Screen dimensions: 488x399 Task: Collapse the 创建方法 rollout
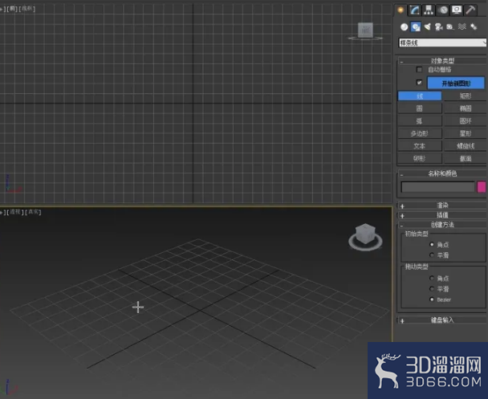(442, 225)
